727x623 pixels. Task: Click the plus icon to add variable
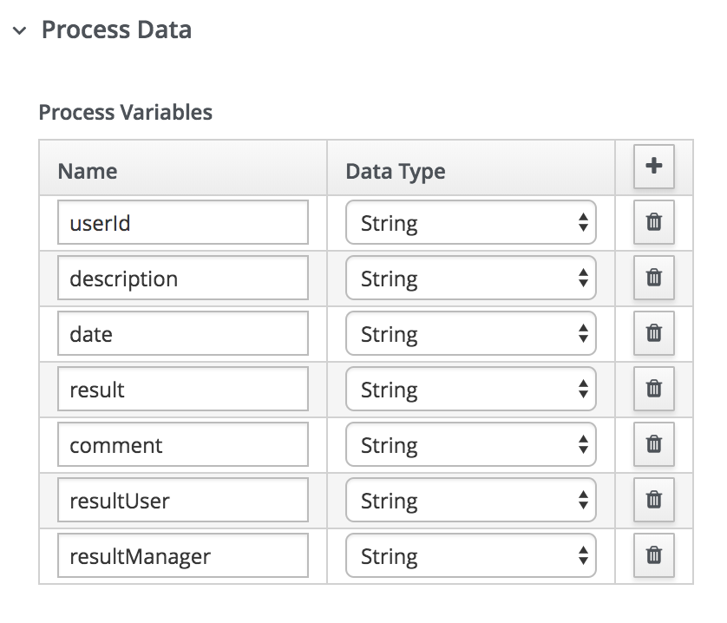(654, 167)
